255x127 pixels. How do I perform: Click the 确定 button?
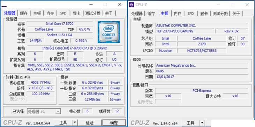click(114, 122)
